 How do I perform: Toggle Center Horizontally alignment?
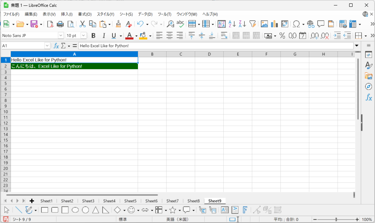169,36
